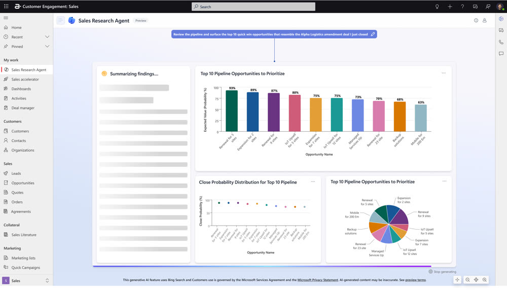Click the info icon in agent header
This screenshot has height=290, width=507.
click(x=476, y=20)
